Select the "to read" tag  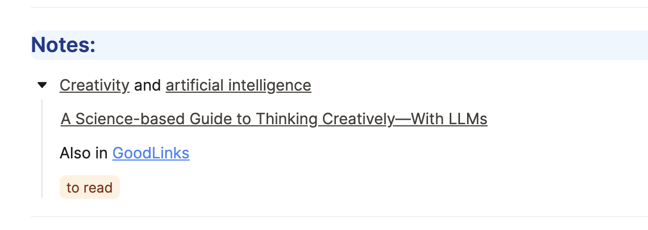coord(89,188)
